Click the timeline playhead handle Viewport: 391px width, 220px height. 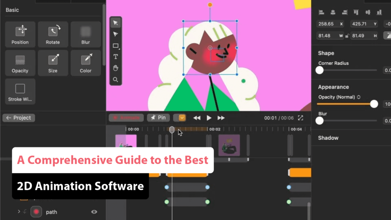pyautogui.click(x=172, y=130)
